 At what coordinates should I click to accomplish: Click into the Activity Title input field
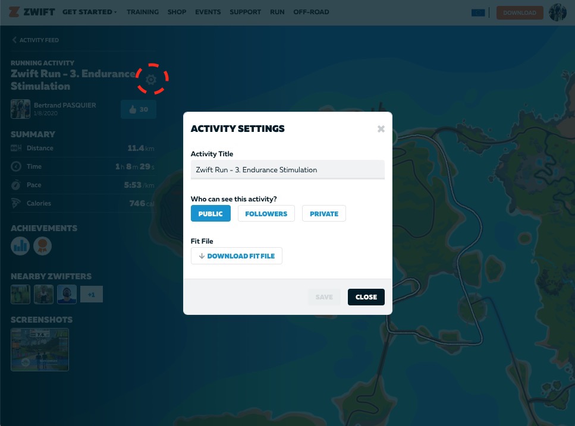pos(288,169)
